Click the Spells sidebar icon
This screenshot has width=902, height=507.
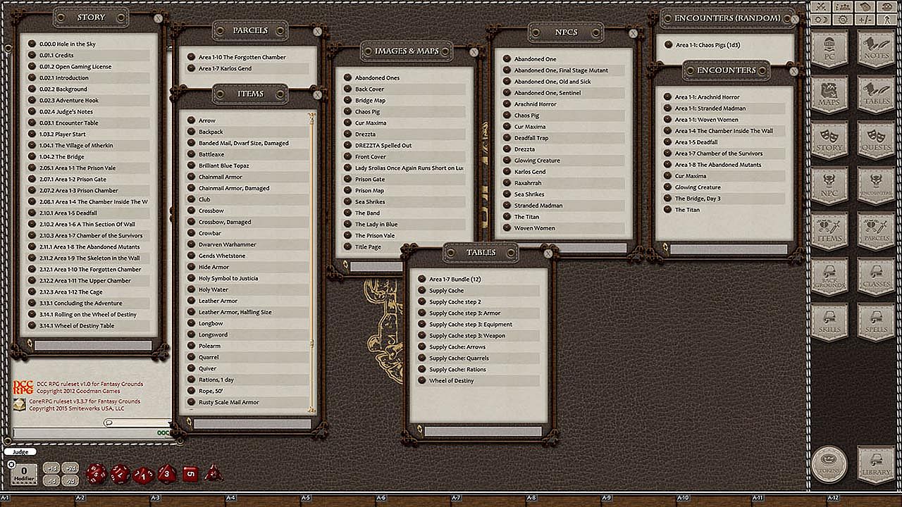[x=876, y=323]
